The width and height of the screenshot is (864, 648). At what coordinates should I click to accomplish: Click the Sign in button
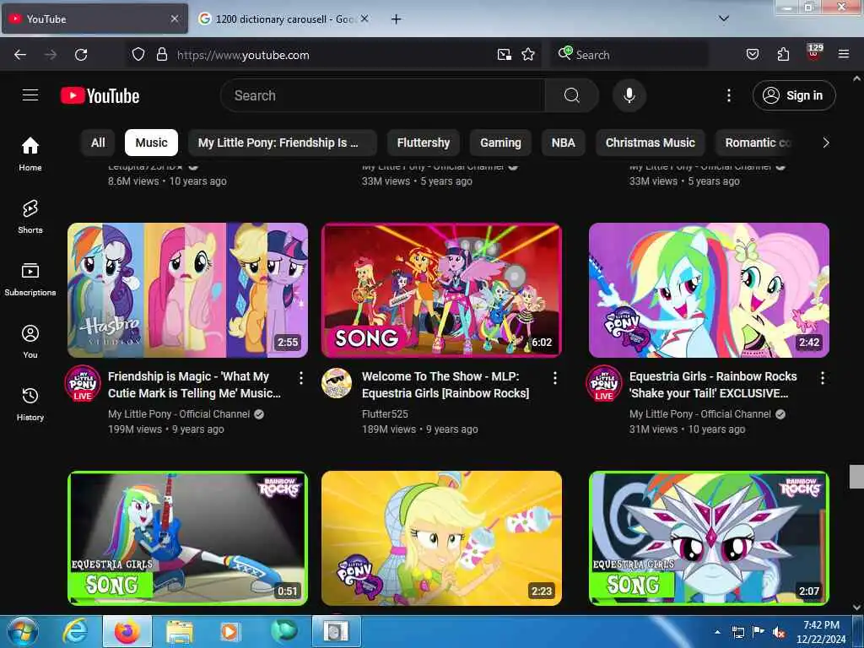coord(794,95)
